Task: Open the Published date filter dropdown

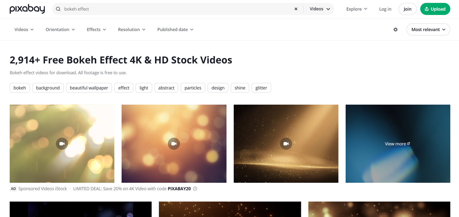Action: point(175,30)
